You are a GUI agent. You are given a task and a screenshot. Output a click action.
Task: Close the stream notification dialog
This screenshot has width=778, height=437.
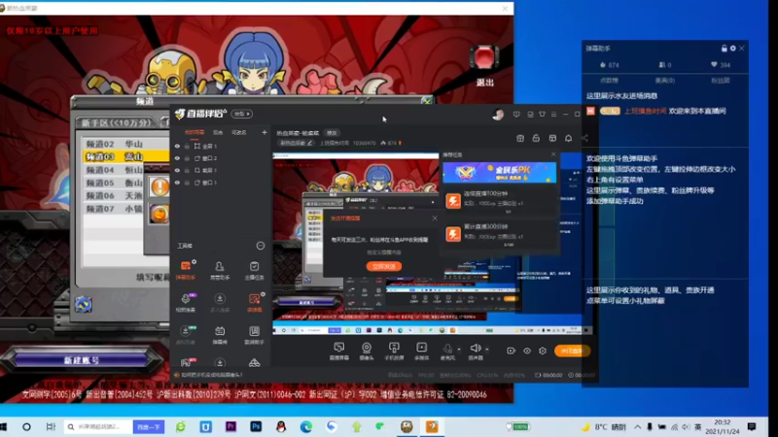pos(435,218)
